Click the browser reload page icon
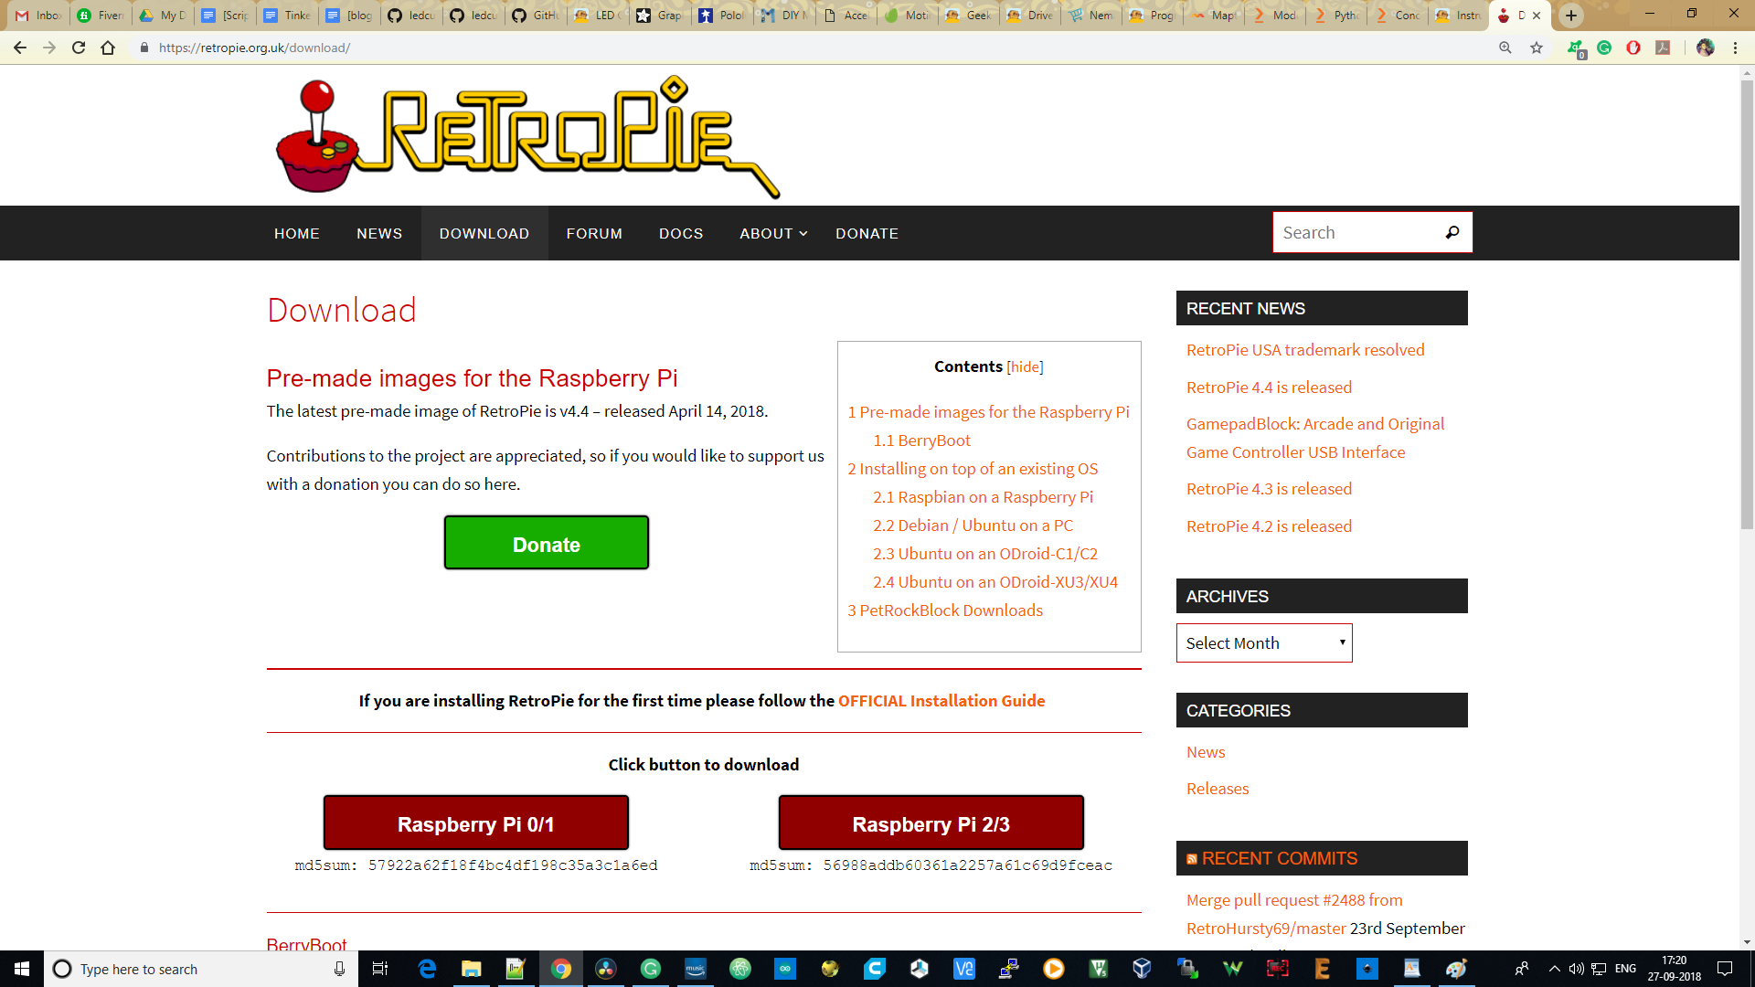Image resolution: width=1755 pixels, height=987 pixels. [79, 48]
